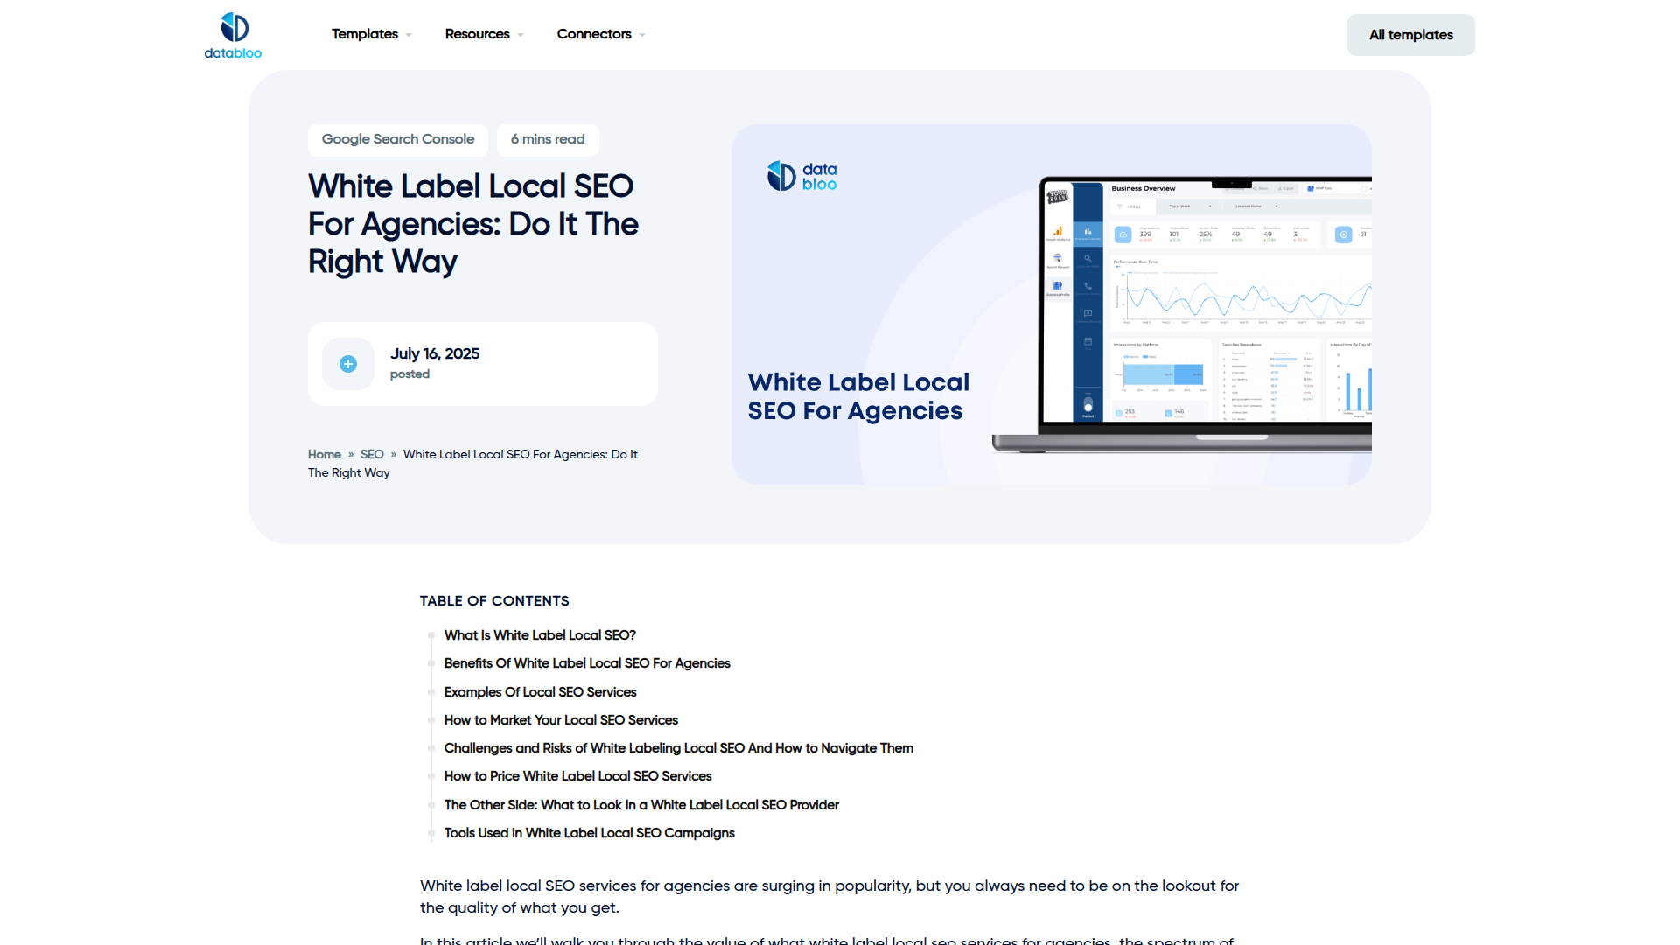Open the Search Console icon in the dashboard sidebar
The width and height of the screenshot is (1680, 945).
point(1057,257)
